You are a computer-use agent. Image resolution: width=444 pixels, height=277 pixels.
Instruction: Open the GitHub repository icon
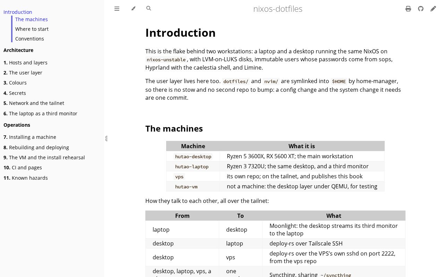click(x=421, y=9)
